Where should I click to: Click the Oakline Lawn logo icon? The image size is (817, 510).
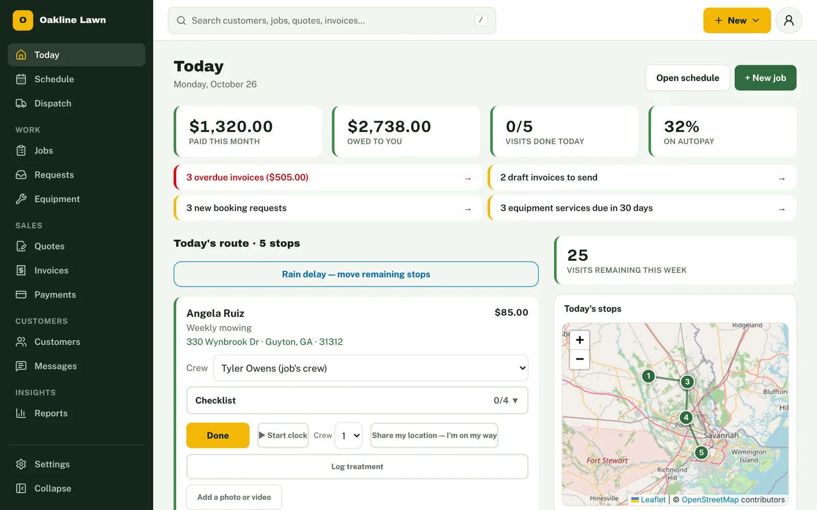23,20
